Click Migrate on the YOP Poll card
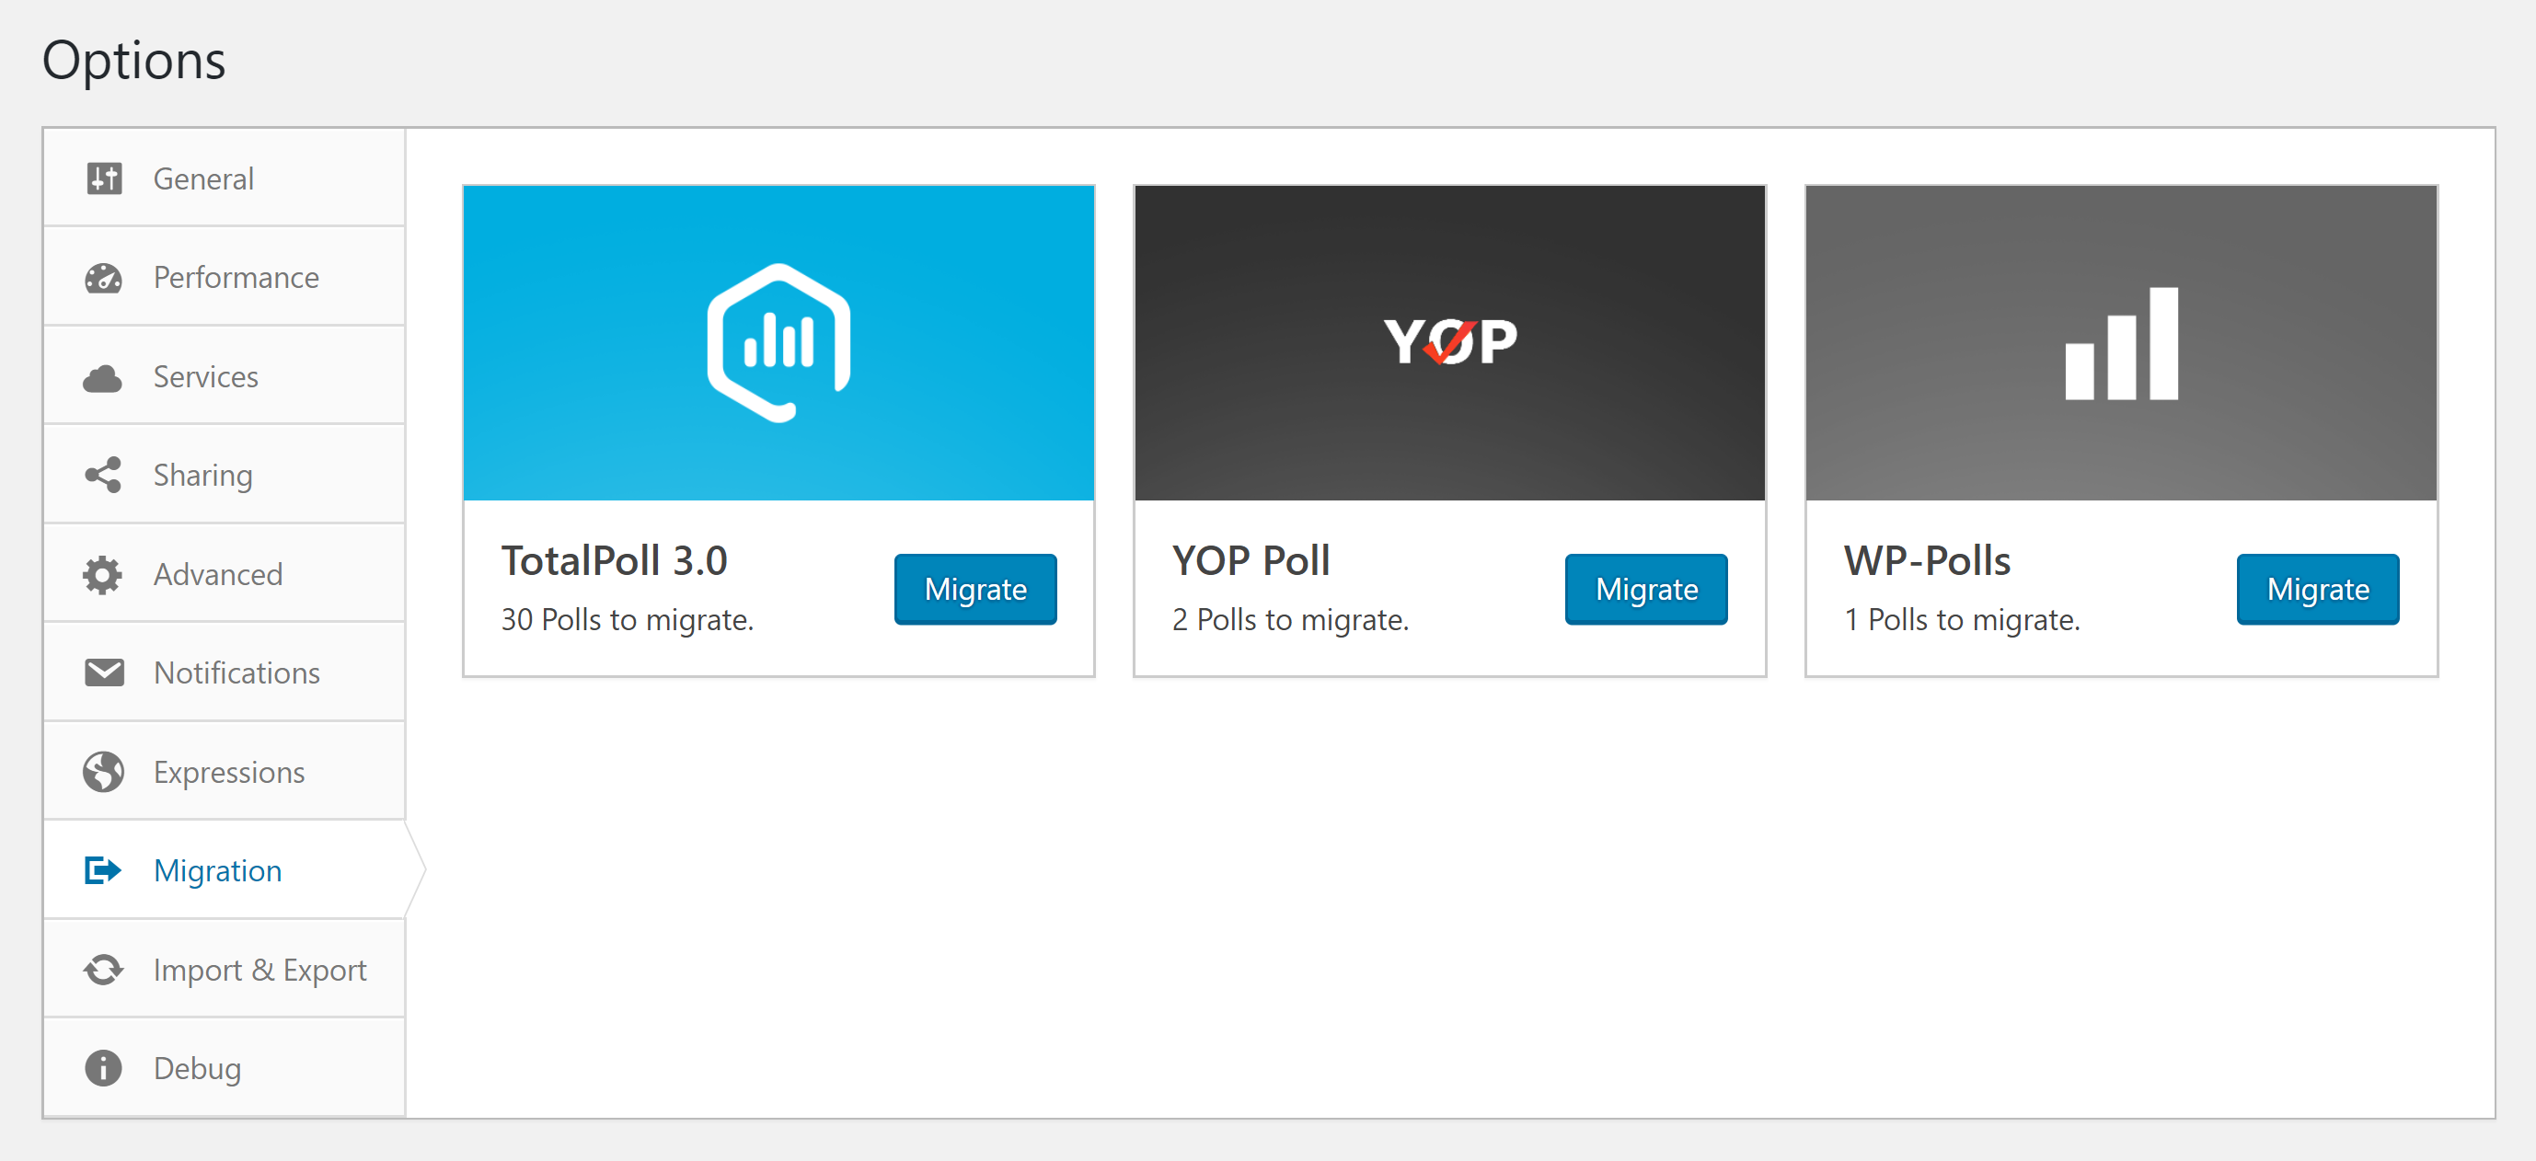The width and height of the screenshot is (2536, 1161). 1645,590
